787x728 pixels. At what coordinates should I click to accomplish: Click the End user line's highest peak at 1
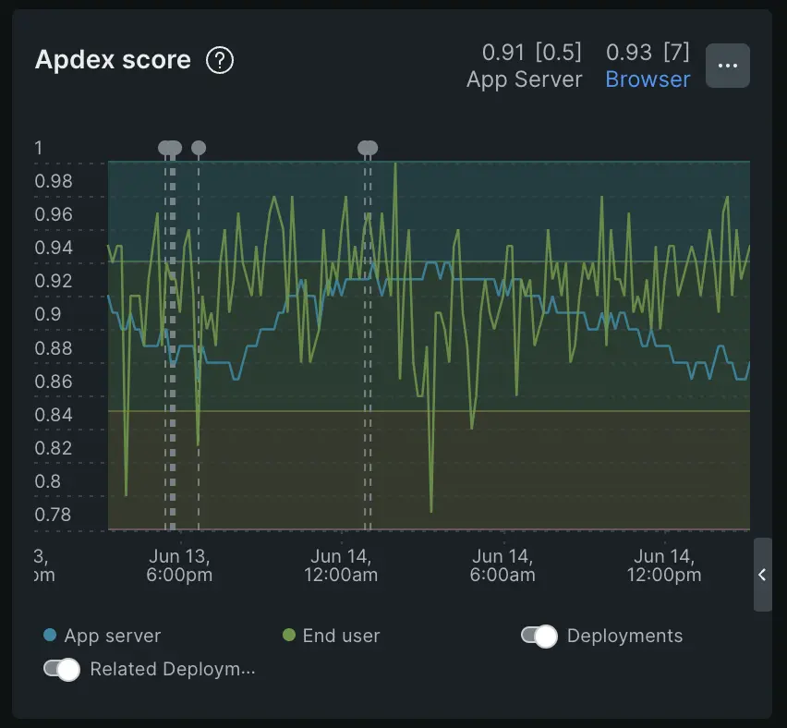(395, 164)
